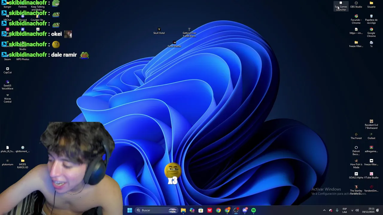Image resolution: width=383 pixels, height=215 pixels.
Task: Select the pluto_t6_fu... file on the desktop
Action: (7, 149)
